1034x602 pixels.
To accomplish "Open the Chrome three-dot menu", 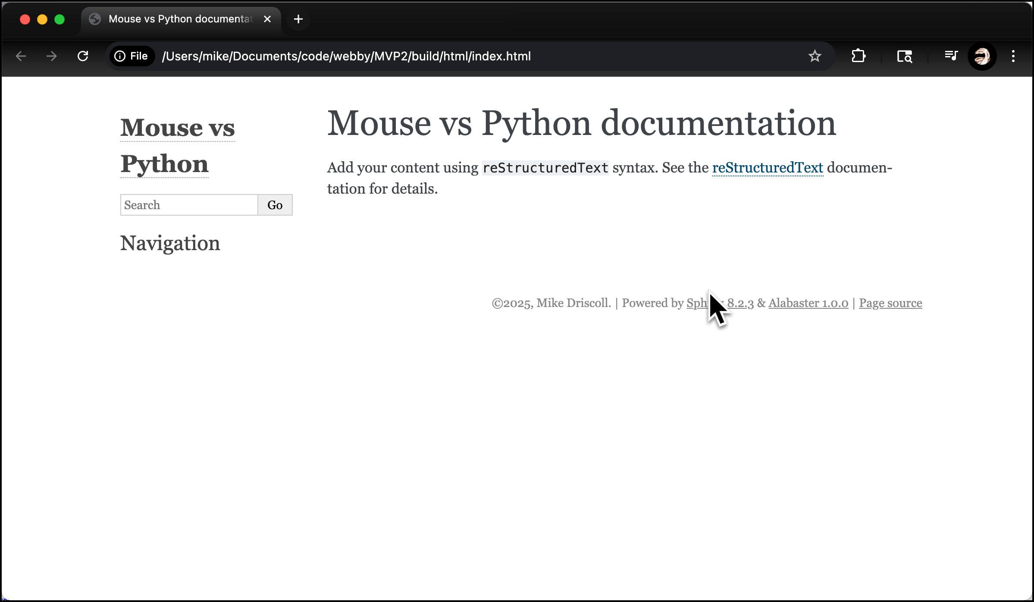I will (x=1013, y=56).
